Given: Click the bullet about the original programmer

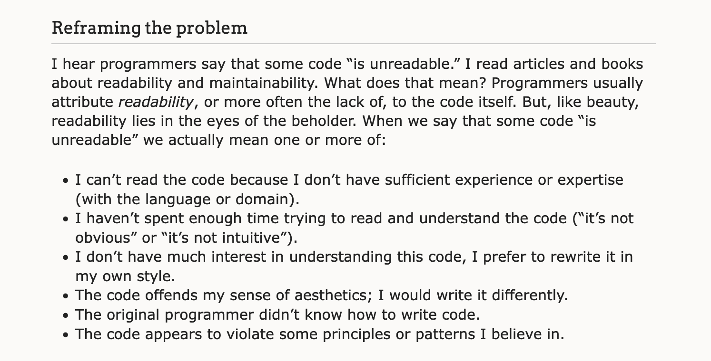Looking at the screenshot, I should click(x=277, y=314).
